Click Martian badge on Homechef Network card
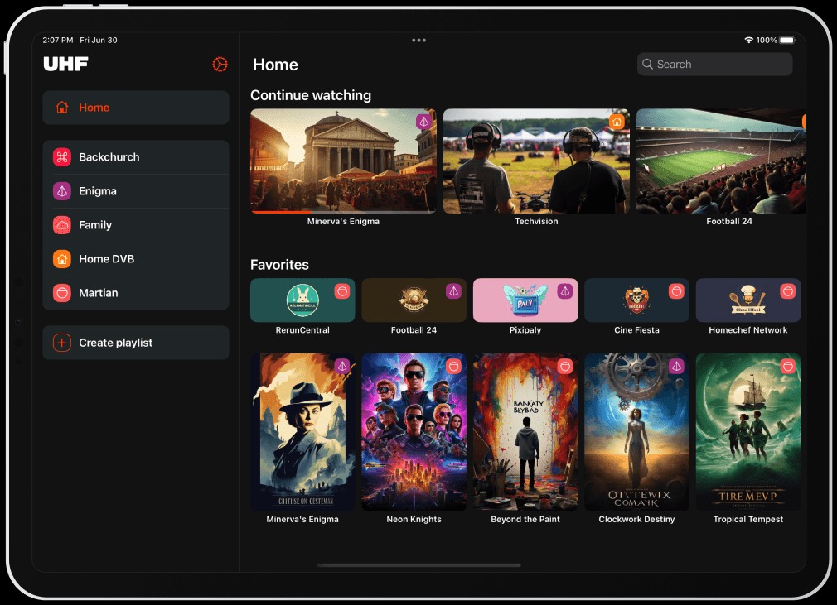This screenshot has width=837, height=605. pyautogui.click(x=788, y=291)
